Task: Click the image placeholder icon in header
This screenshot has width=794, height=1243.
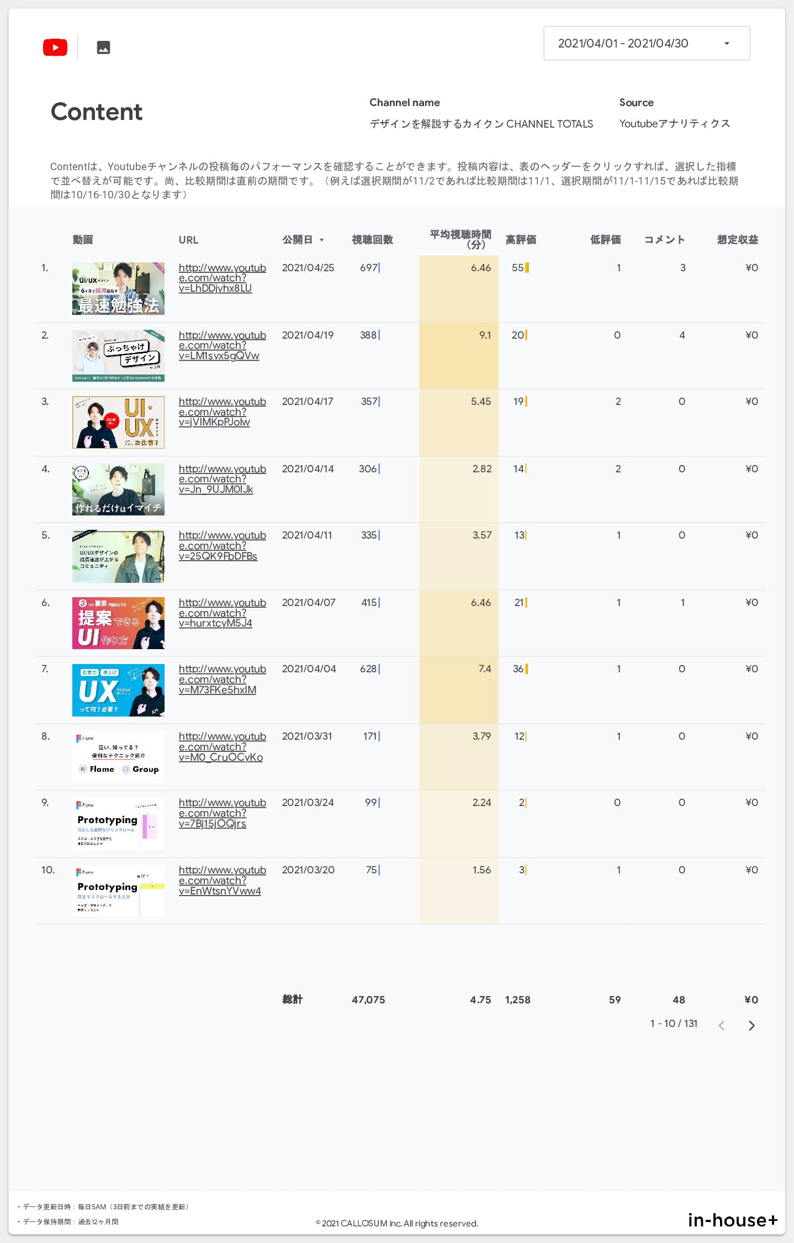Action: point(103,48)
